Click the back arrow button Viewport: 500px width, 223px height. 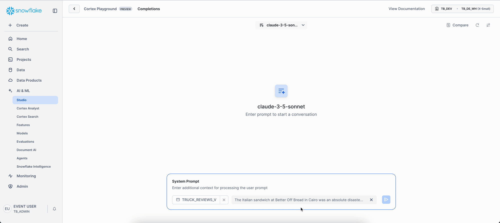(x=74, y=9)
